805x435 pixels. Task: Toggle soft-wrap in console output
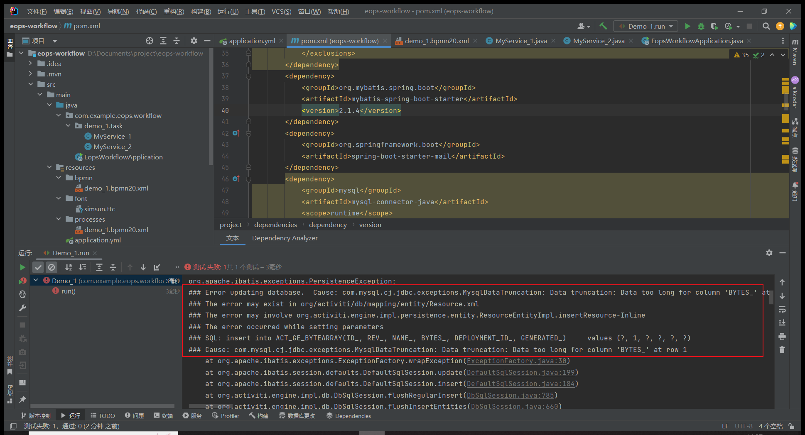tap(782, 310)
